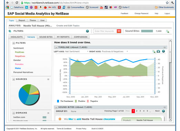Open the Sources panel options menu icon
The width and height of the screenshot is (180, 131).
[x=48, y=79]
